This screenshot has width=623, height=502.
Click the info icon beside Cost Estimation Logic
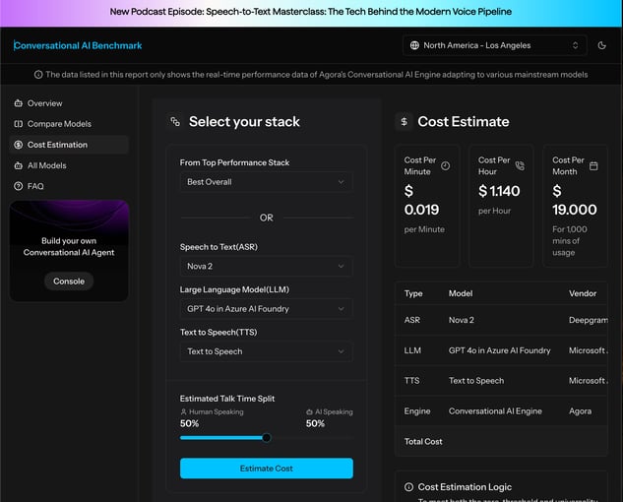click(x=408, y=487)
